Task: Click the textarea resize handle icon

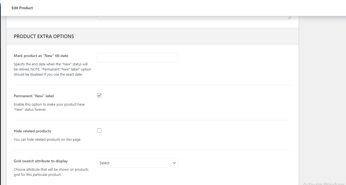Action: [x=289, y=18]
